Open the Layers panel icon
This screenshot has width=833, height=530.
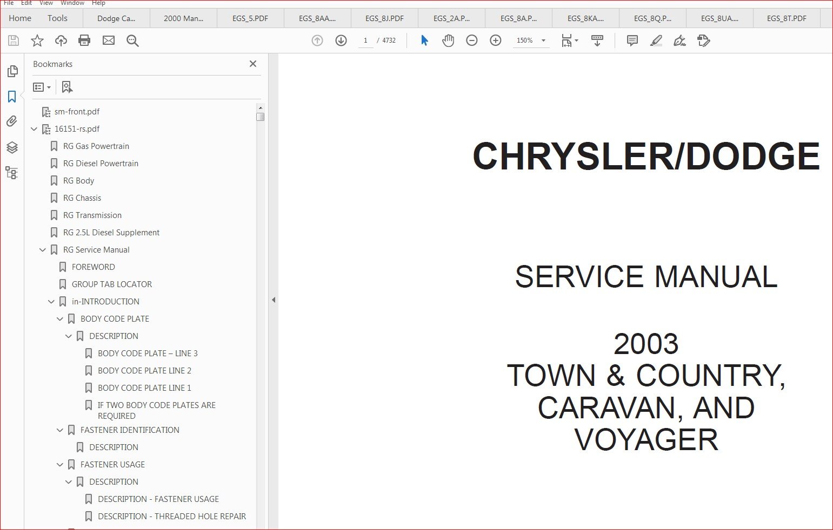[x=12, y=147]
